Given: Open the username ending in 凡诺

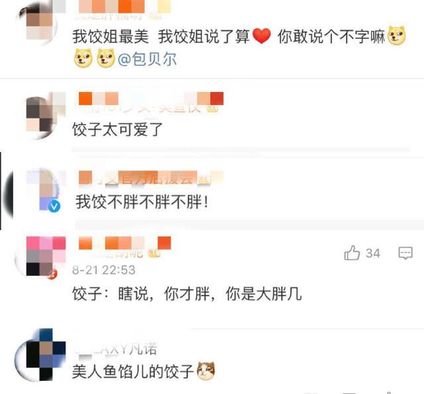Looking at the screenshot, I should click(115, 349).
